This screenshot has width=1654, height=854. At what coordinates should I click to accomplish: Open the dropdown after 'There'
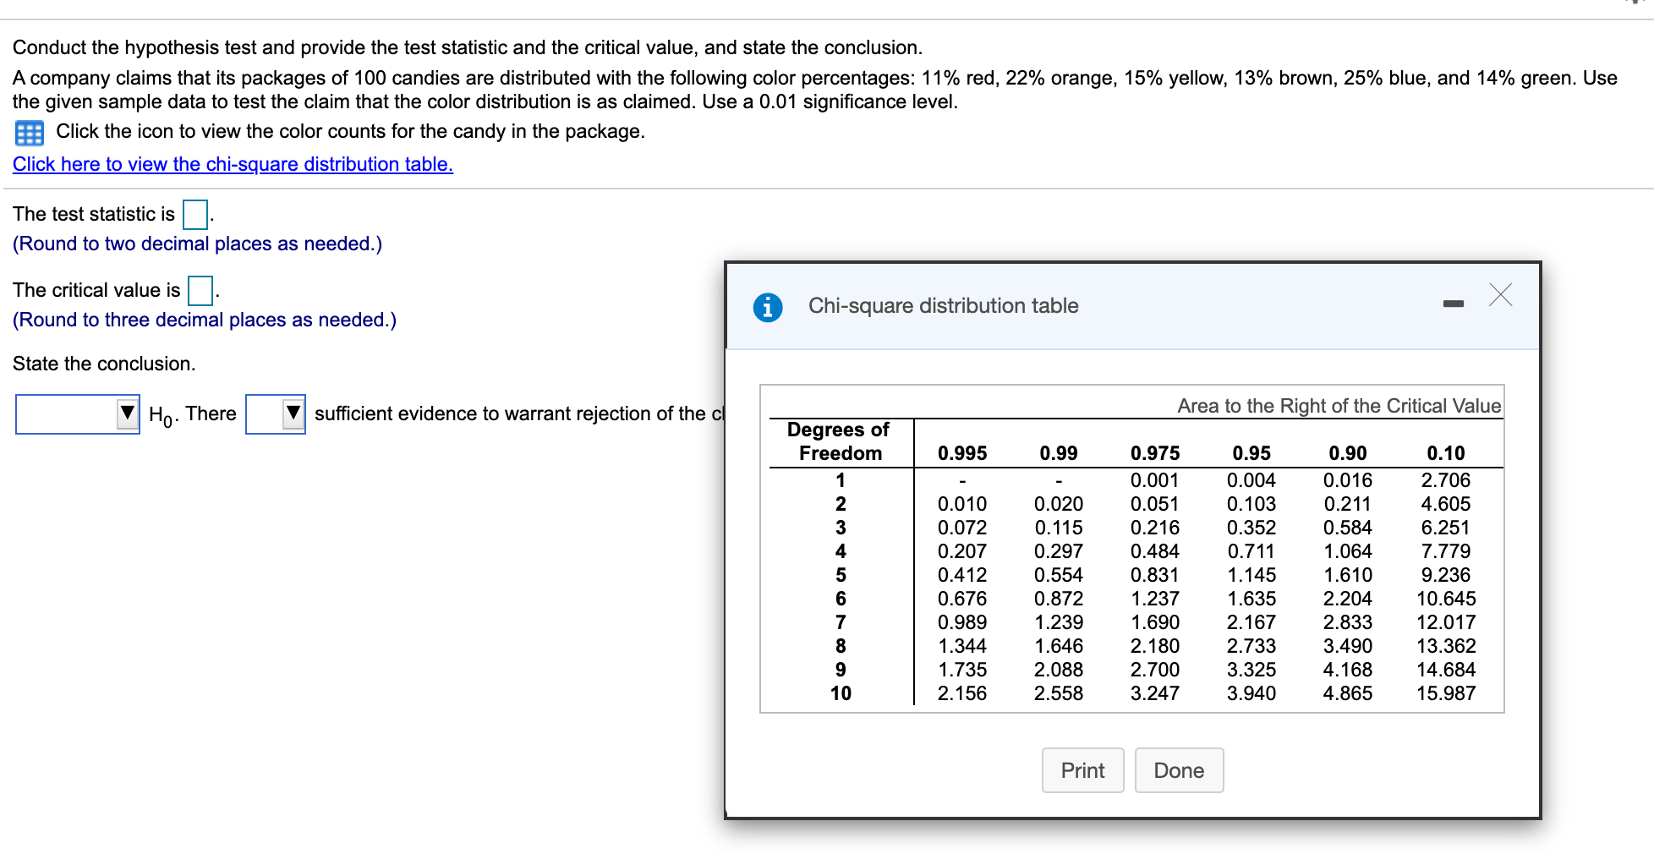point(276,414)
